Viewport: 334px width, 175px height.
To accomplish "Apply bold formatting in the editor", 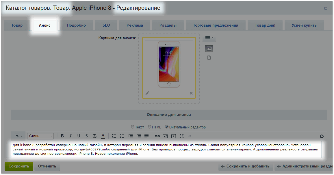I will pyautogui.click(x=62, y=136).
